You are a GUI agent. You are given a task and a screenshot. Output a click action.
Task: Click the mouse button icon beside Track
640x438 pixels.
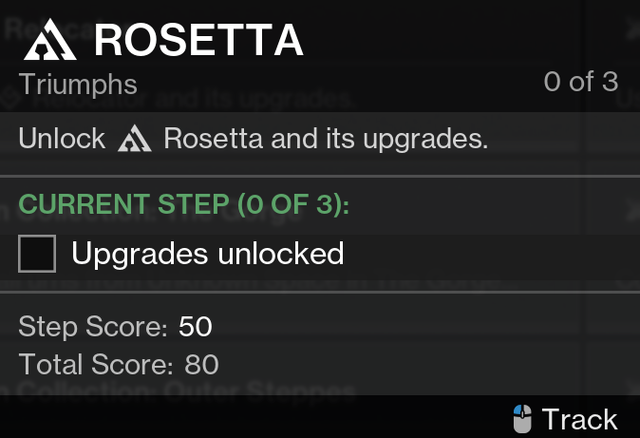point(522,419)
